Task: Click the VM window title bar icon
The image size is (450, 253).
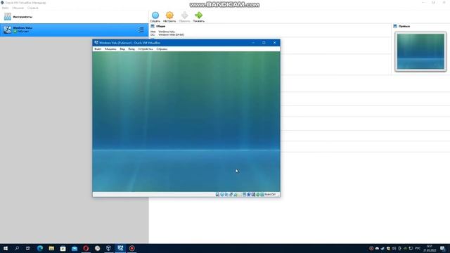Action: click(x=96, y=43)
